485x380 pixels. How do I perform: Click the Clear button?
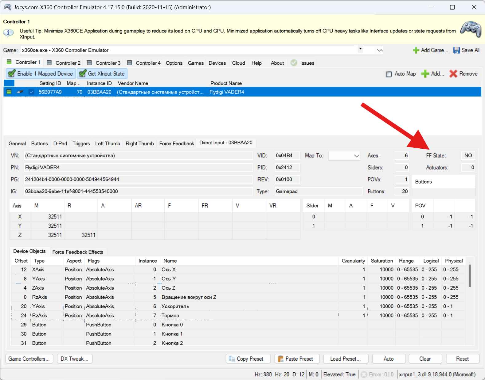click(425, 359)
